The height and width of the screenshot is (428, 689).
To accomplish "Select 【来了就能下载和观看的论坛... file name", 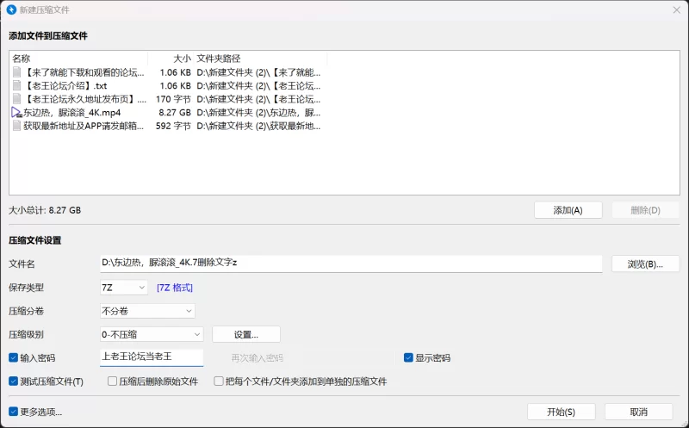I will tap(84, 72).
